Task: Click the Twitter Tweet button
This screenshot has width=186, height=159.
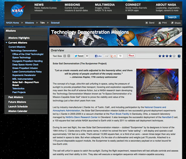Action: 79,56
